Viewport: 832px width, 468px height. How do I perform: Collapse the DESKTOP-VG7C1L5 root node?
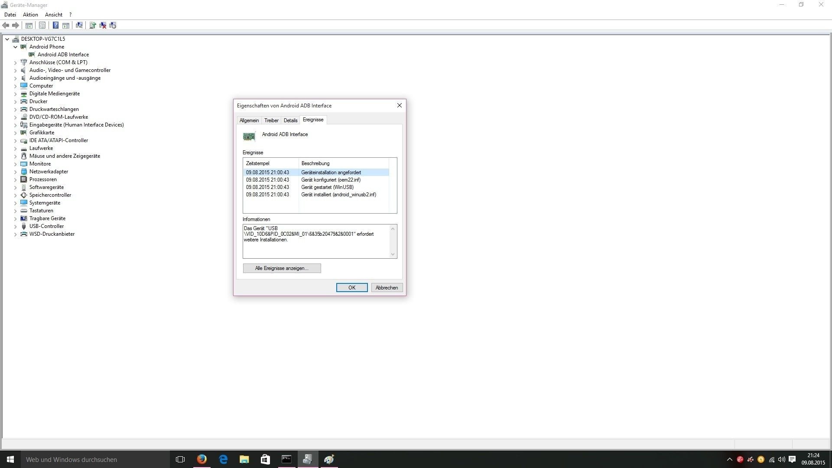click(x=7, y=39)
